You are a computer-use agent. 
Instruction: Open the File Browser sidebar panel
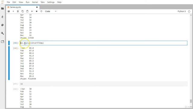[x=2, y=8]
